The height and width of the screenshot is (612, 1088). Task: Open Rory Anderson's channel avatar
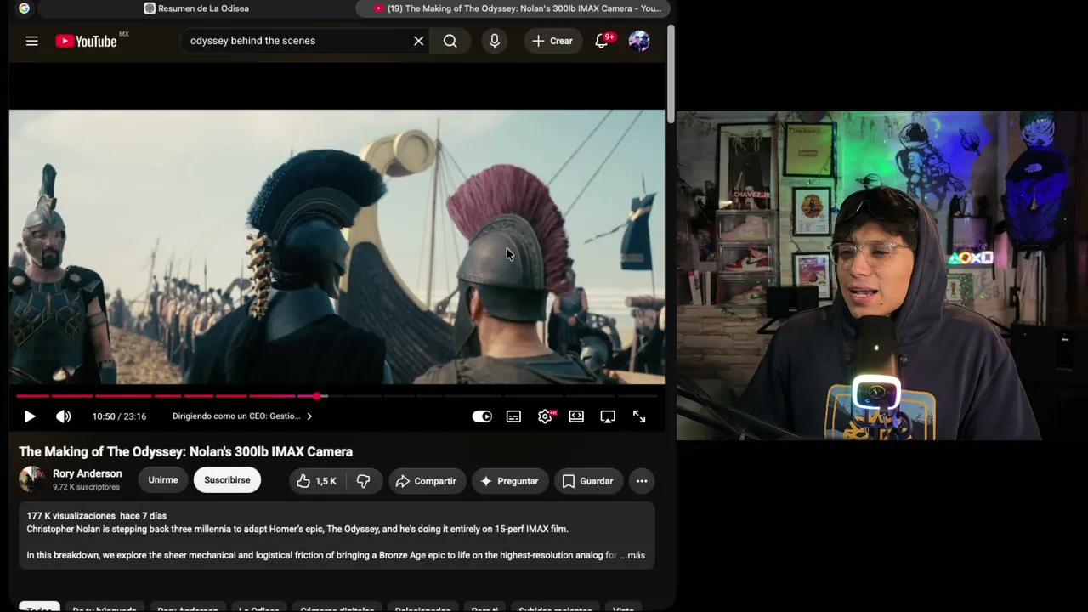coord(32,479)
